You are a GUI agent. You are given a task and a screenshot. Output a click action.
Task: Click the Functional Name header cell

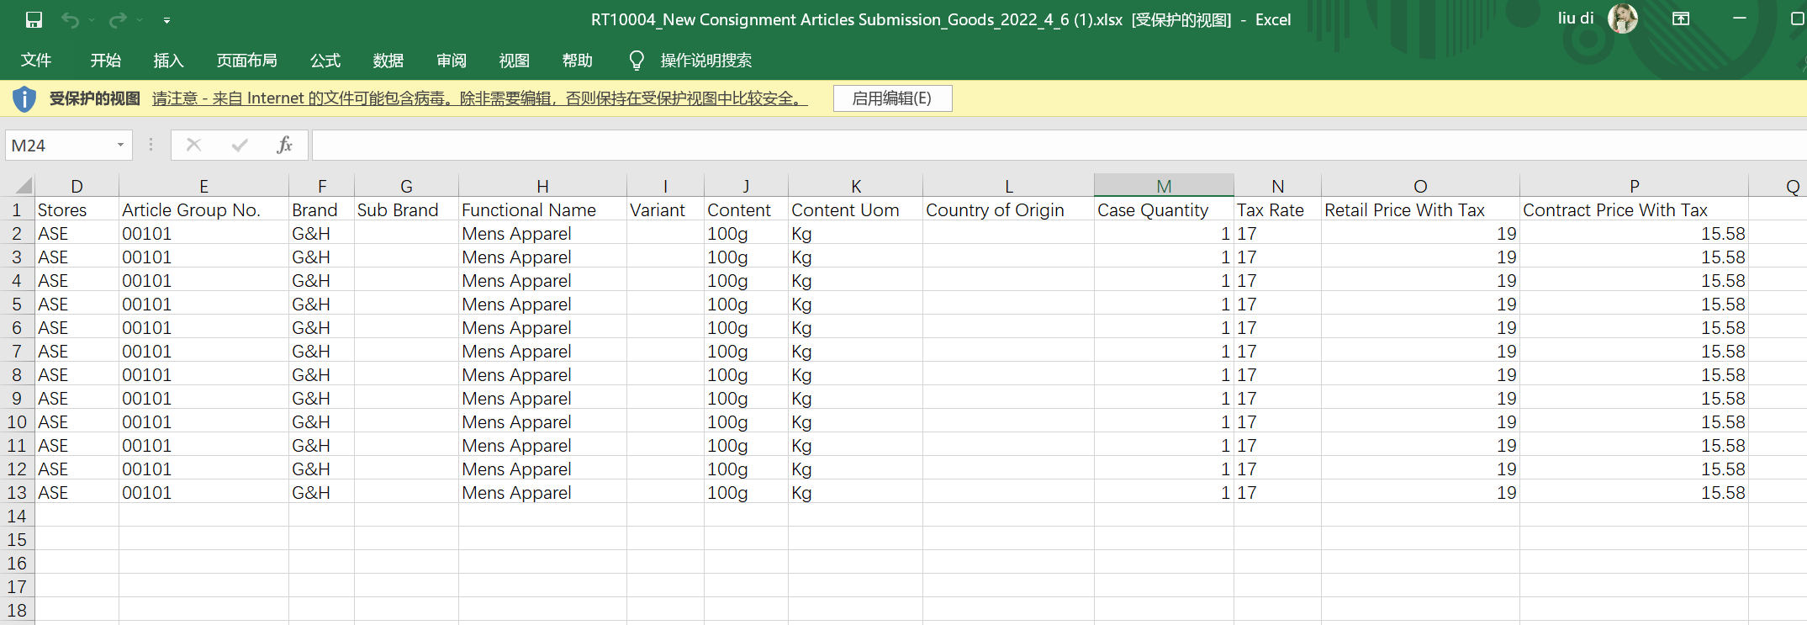click(542, 209)
